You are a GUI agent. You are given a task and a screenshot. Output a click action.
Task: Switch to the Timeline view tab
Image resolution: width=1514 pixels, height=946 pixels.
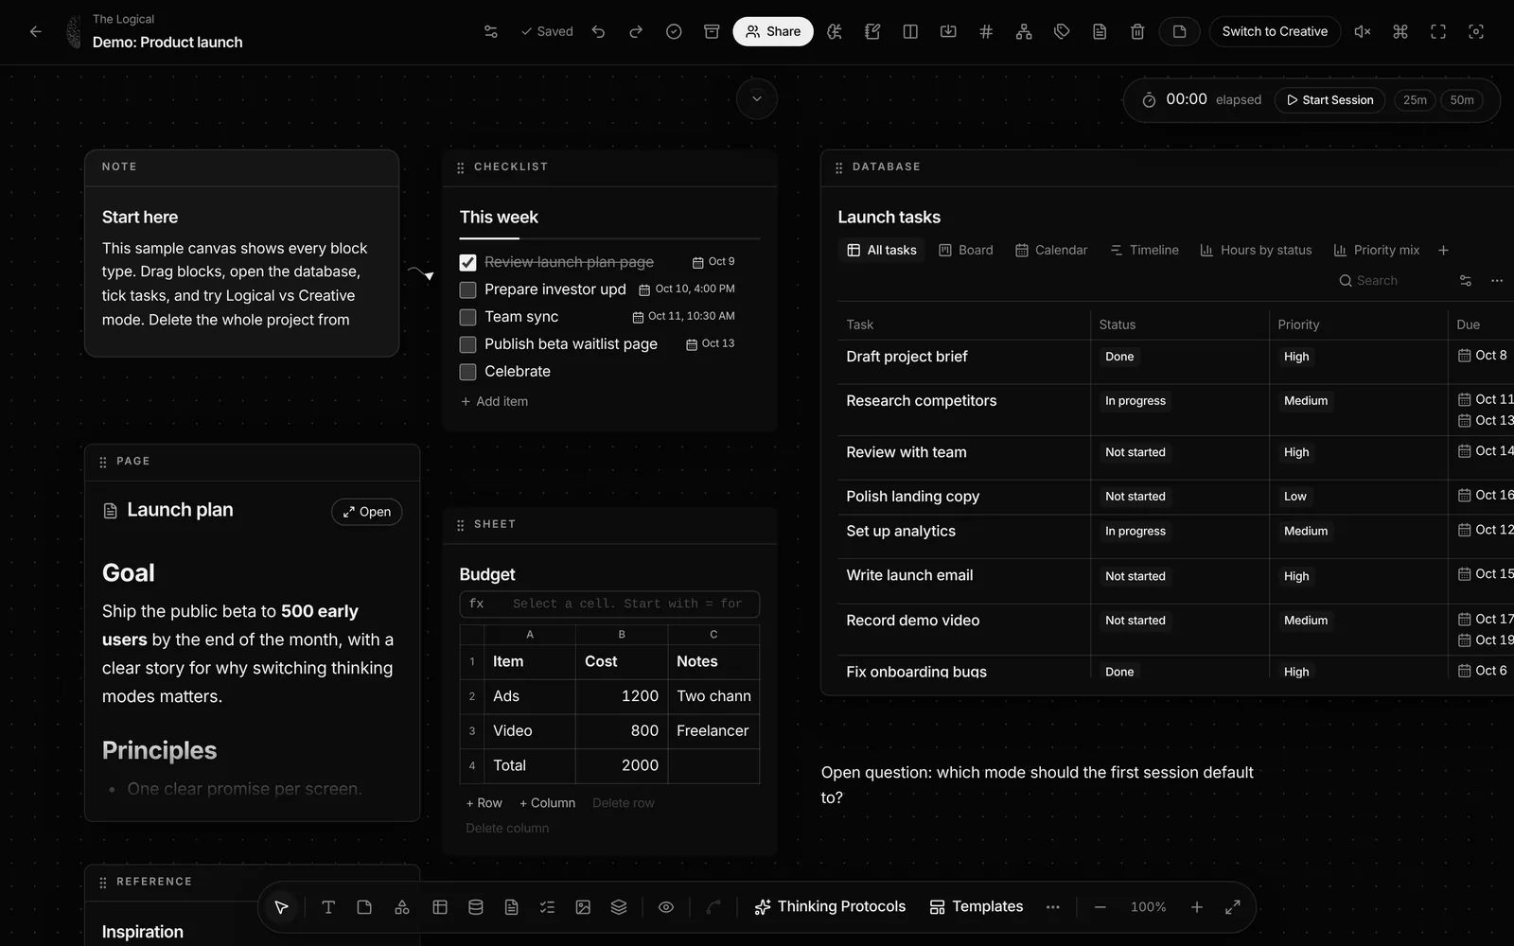(1144, 250)
